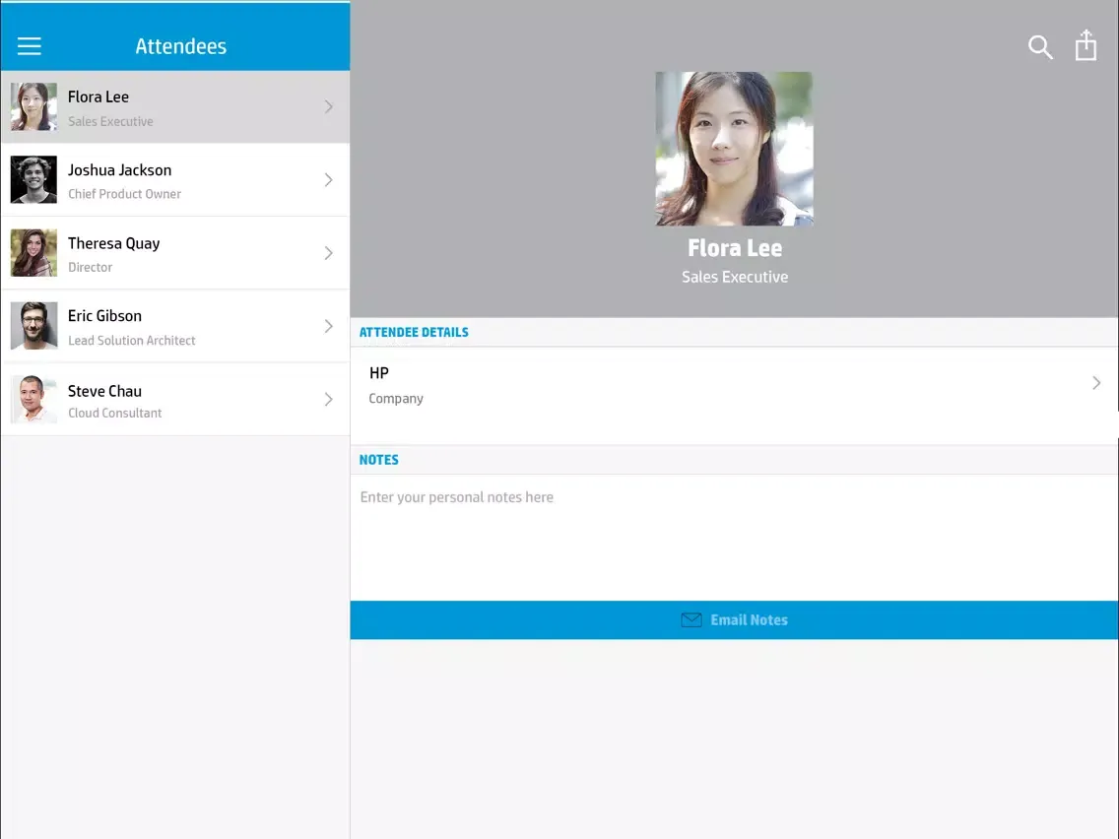Select Eric Gibson name in list
Image resolution: width=1119 pixels, height=839 pixels.
tap(104, 316)
